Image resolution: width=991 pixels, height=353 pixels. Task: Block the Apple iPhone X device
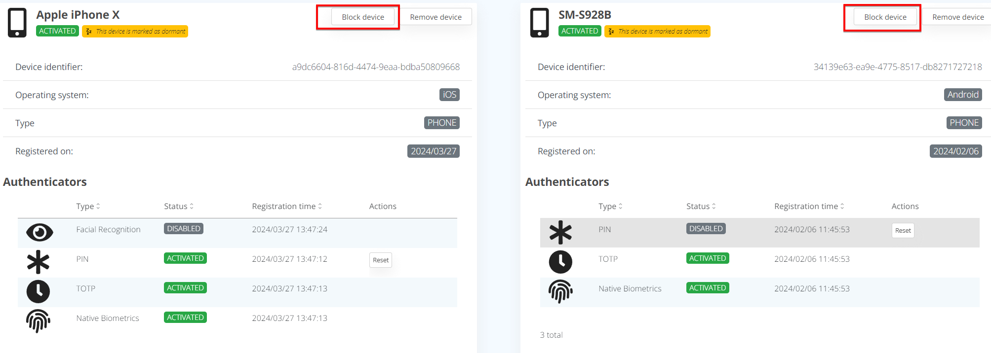click(363, 17)
